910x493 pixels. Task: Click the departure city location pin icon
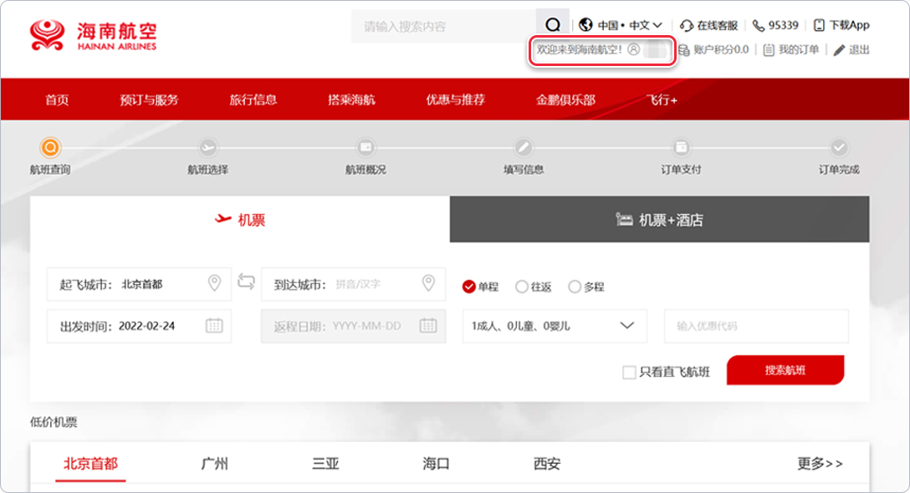(214, 283)
